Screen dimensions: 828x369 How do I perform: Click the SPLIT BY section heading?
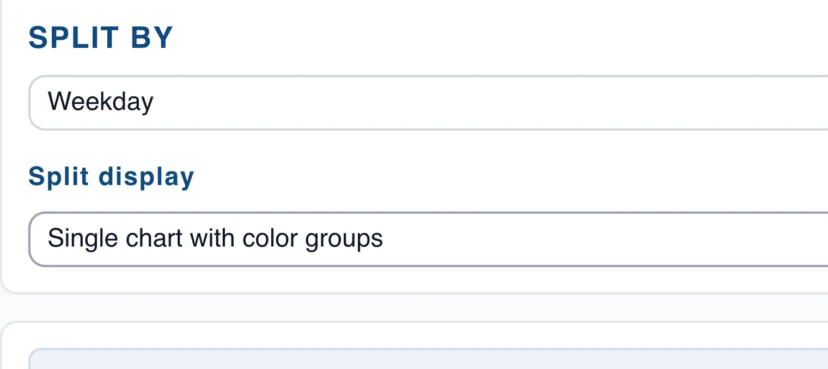[101, 38]
